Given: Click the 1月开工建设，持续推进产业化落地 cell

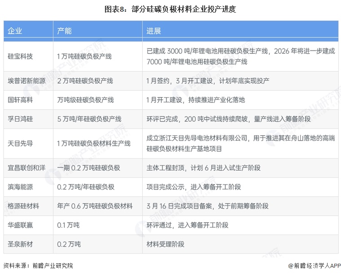Looking at the screenshot, I should coord(240,100).
